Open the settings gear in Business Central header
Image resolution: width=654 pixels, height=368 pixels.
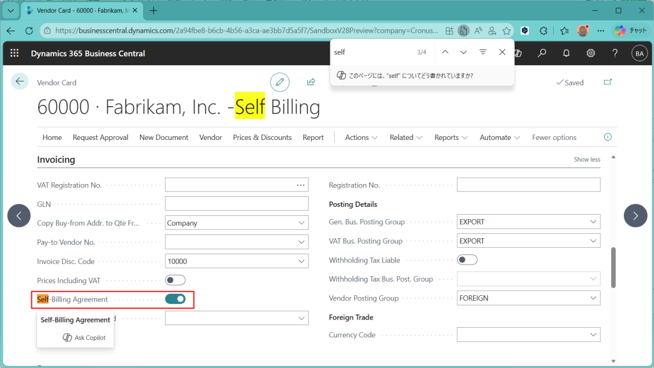pyautogui.click(x=591, y=53)
